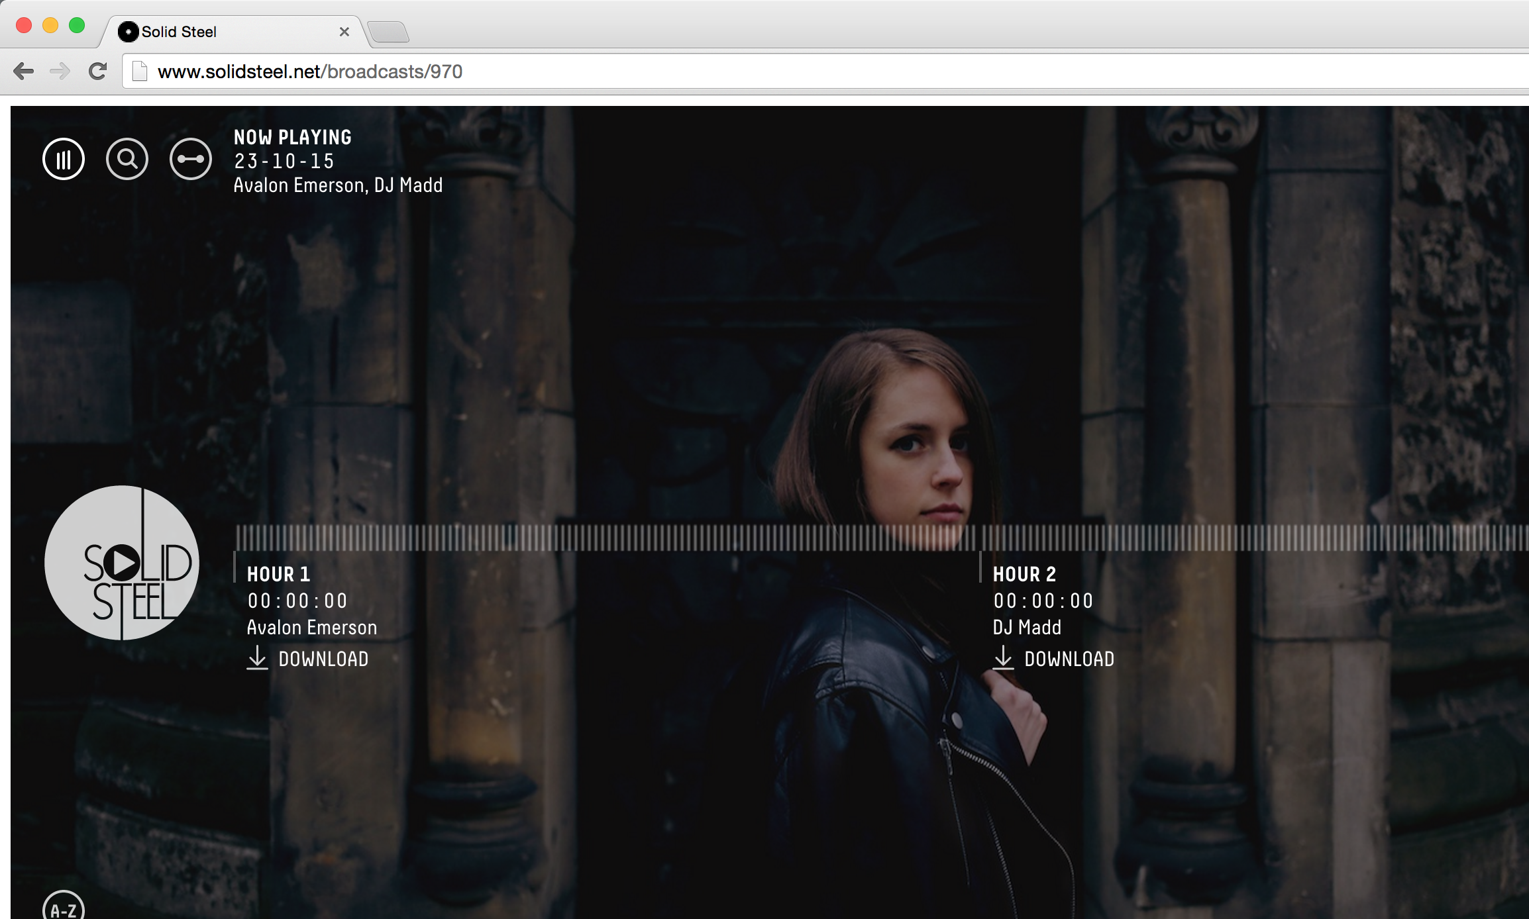Click the browser back arrow
1529x919 pixels.
pyautogui.click(x=24, y=71)
